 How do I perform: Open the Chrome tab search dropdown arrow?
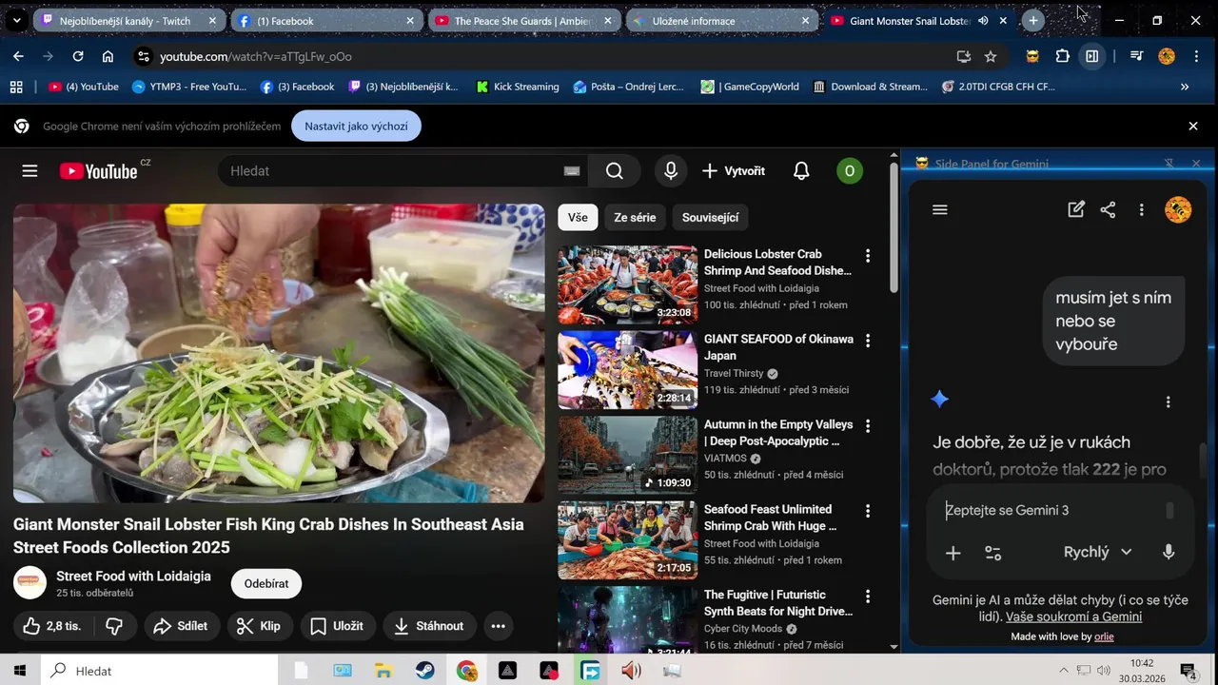16,20
